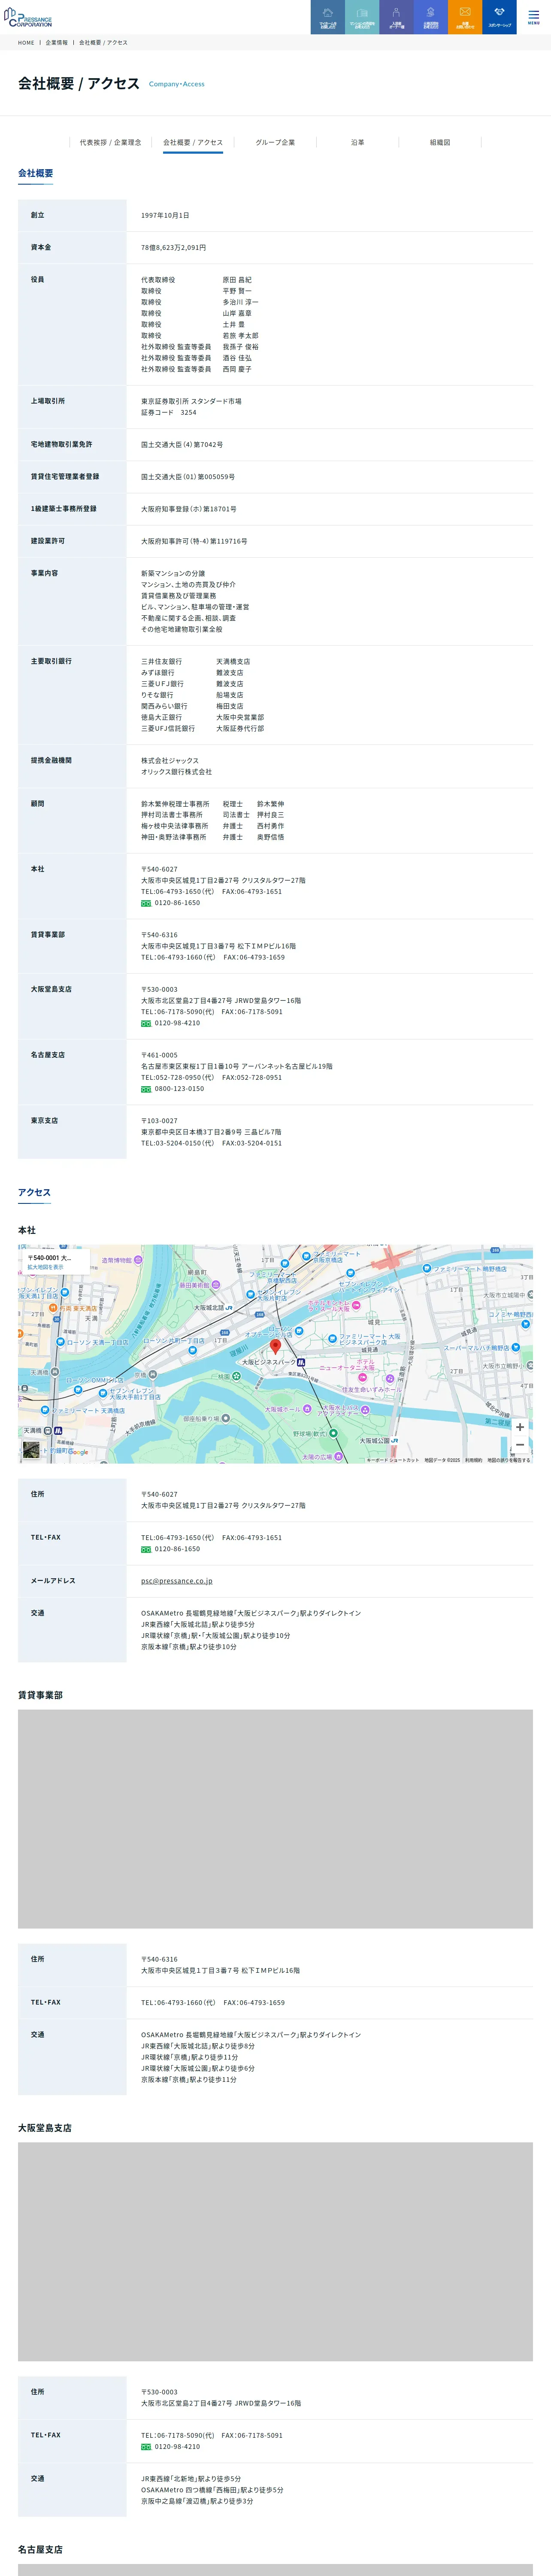Click the Google logo on map
551x2576 pixels.
coord(78,1452)
